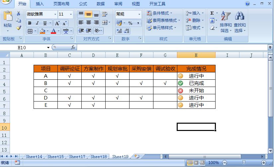Open the font size dropdown
Image resolution: width=274 pixels, height=167 pixels.
click(71, 14)
